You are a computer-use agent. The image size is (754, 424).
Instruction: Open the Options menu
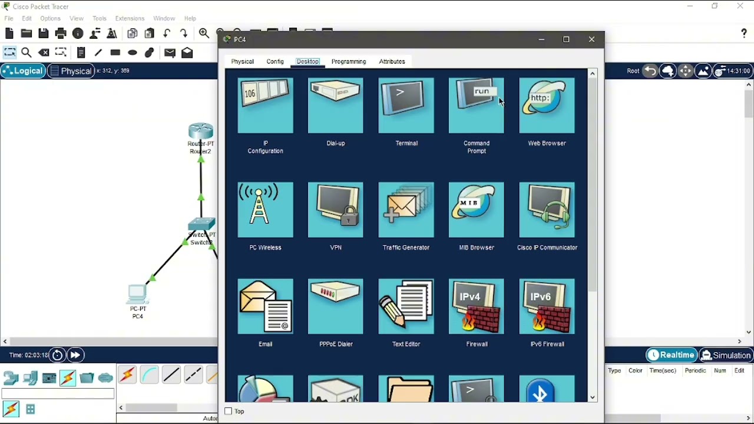tap(50, 18)
